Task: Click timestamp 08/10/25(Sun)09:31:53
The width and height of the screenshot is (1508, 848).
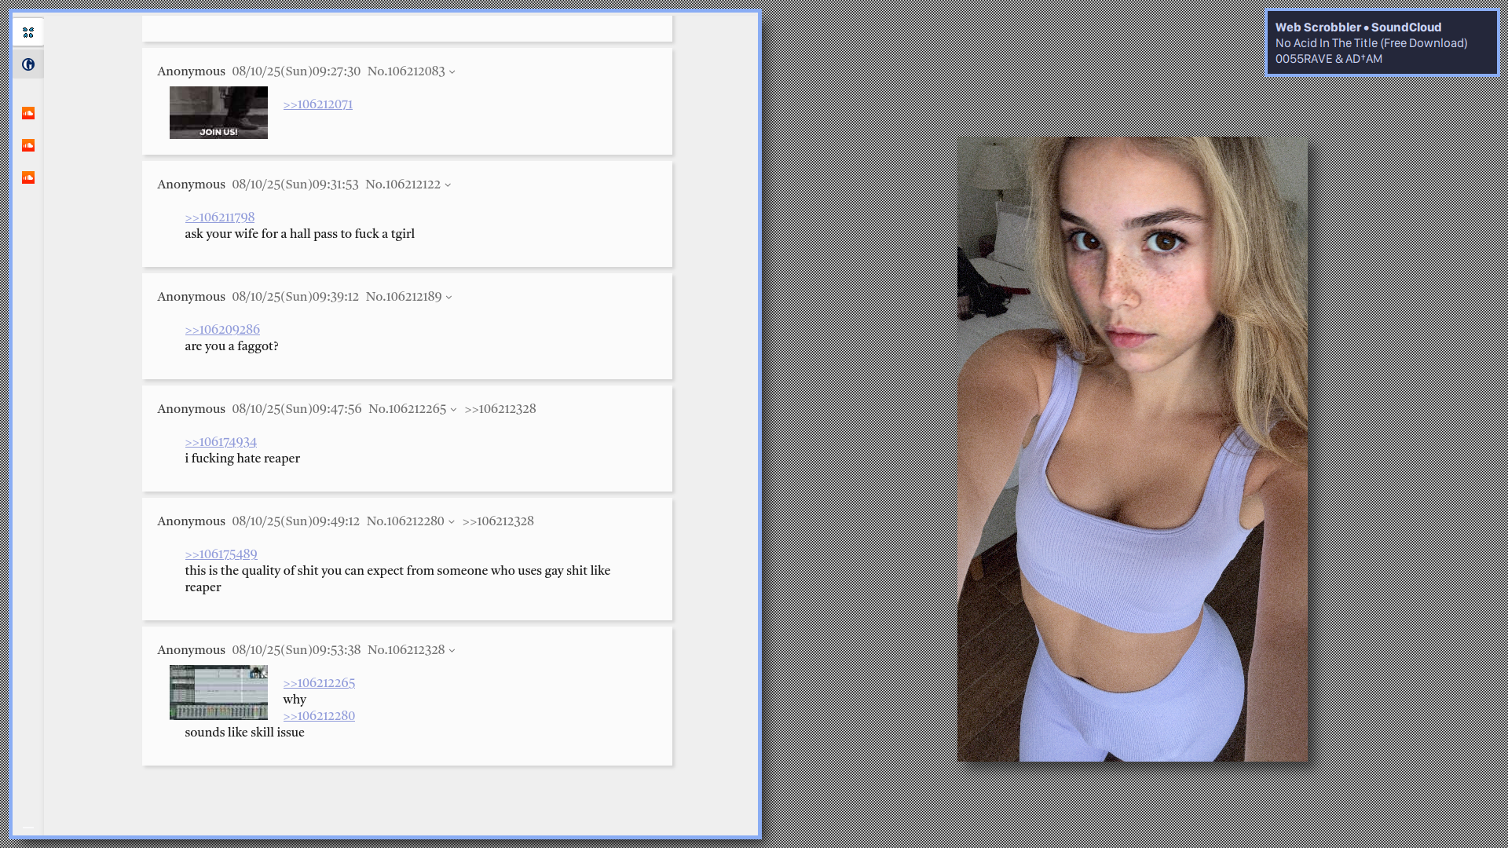Action: 295,184
